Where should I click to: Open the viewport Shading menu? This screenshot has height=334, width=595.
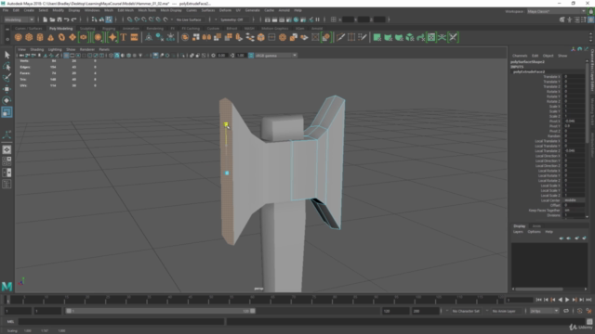point(37,49)
